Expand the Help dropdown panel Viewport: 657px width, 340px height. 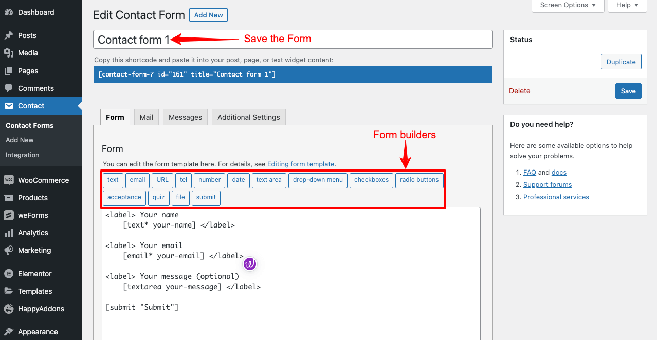coord(627,5)
